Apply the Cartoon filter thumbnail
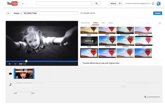 (108, 41)
